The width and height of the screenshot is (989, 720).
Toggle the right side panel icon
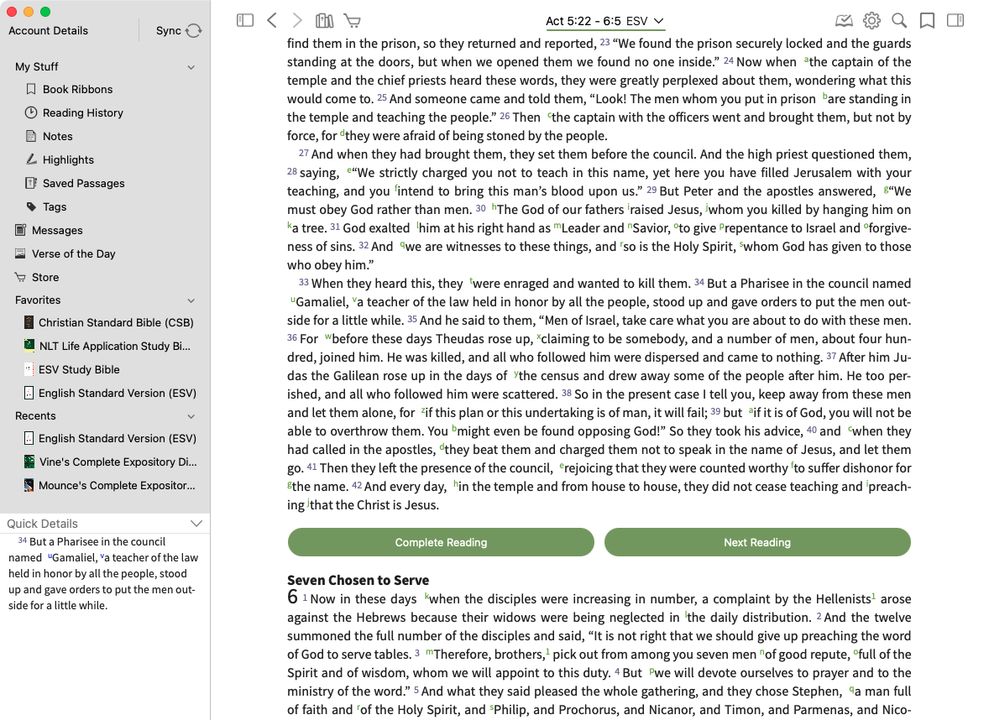pos(955,21)
